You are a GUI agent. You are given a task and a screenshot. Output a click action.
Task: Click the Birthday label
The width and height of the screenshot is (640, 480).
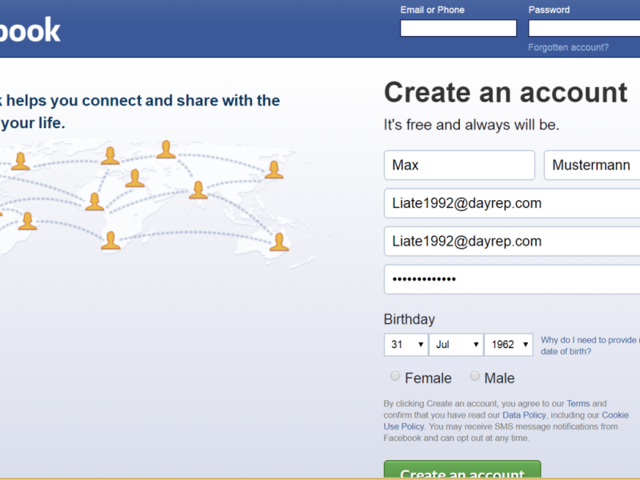[410, 319]
